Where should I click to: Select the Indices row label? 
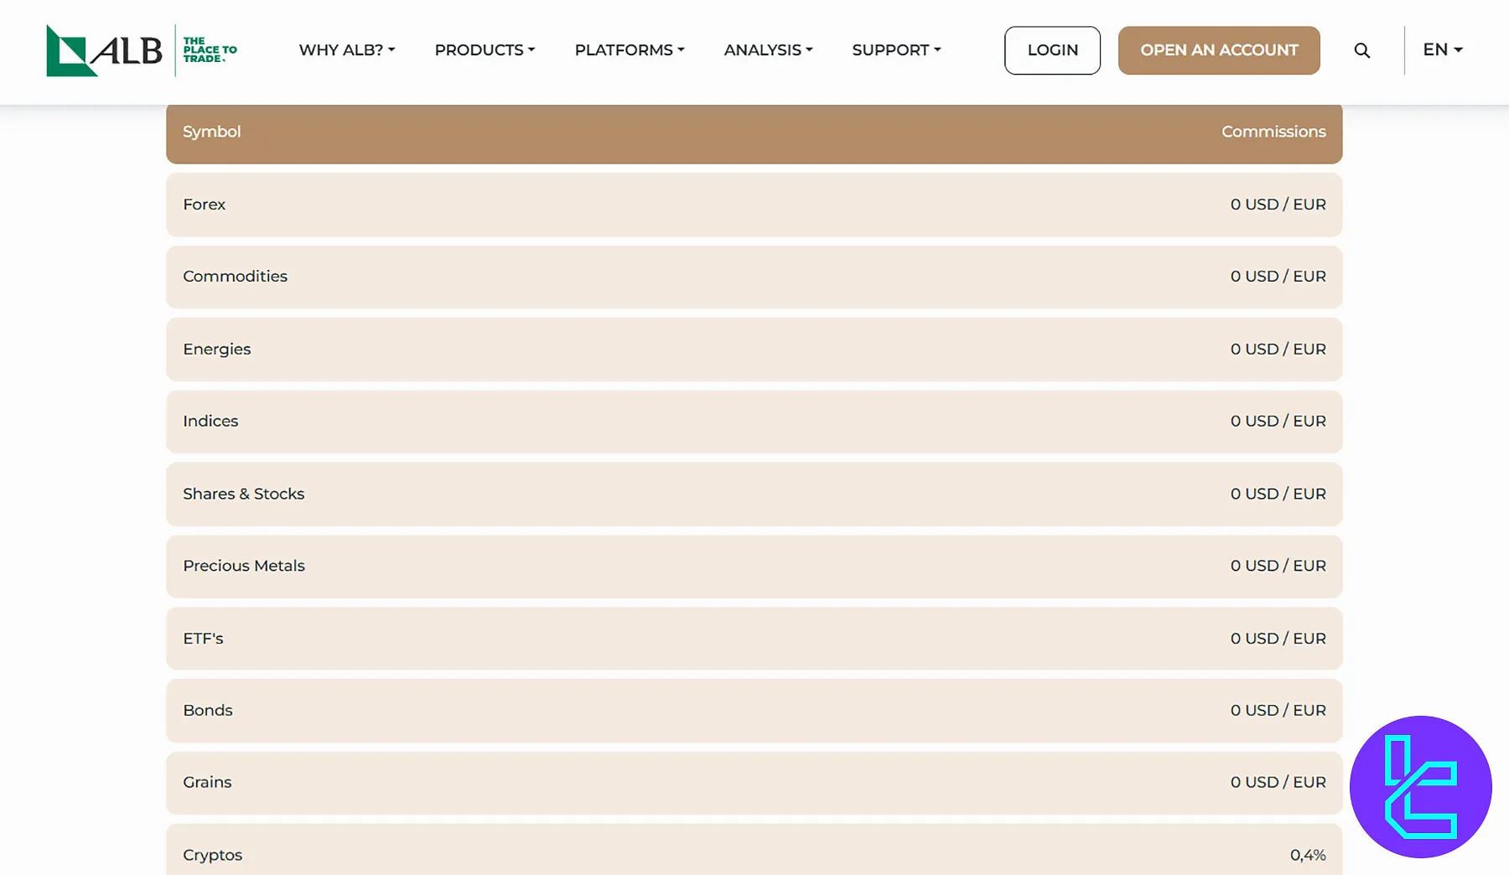pyautogui.click(x=210, y=421)
